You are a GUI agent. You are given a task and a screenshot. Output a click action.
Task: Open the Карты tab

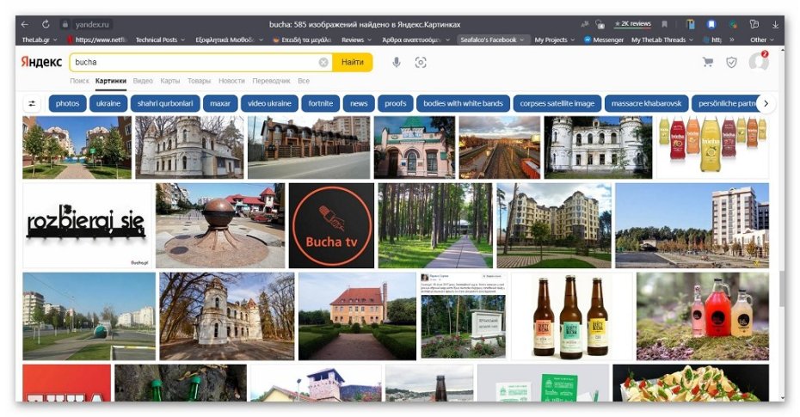coord(170,81)
